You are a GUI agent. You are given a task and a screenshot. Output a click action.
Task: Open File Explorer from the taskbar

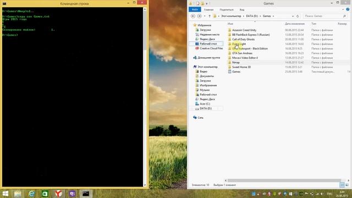pos(18,194)
